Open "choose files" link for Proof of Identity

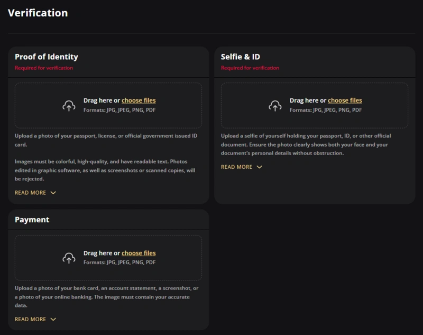coord(139,100)
